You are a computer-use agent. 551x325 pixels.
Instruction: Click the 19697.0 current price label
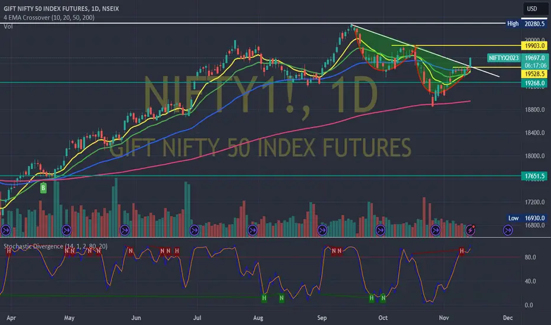point(534,58)
